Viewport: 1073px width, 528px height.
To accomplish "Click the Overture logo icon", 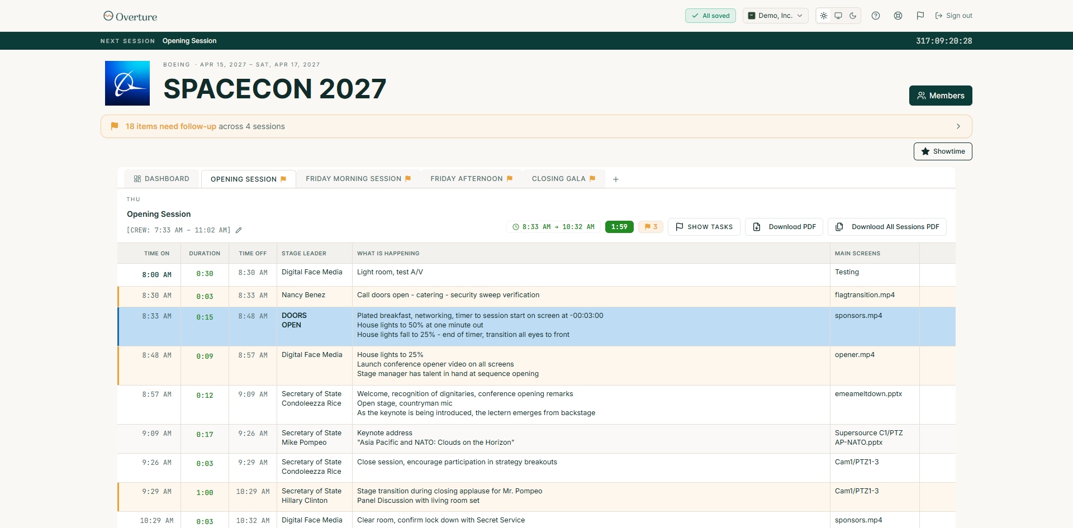I will pyautogui.click(x=108, y=16).
